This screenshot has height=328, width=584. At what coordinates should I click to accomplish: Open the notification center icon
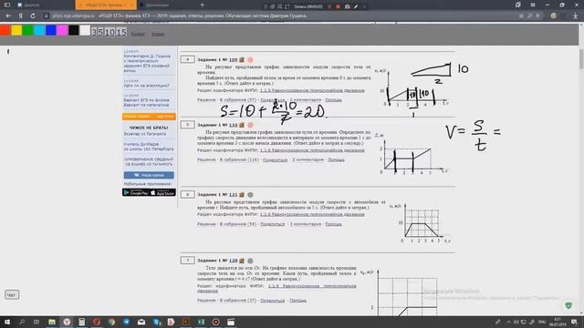[574, 322]
